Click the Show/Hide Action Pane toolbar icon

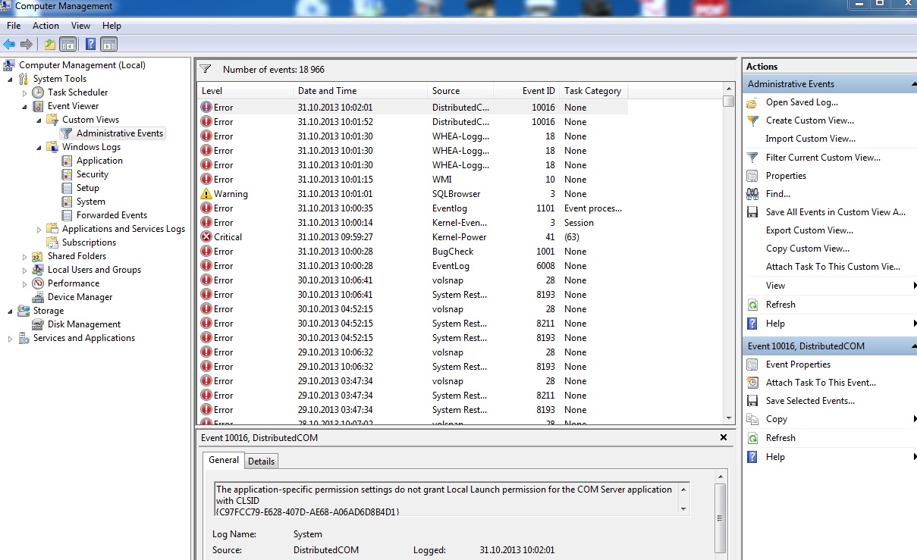[x=108, y=44]
